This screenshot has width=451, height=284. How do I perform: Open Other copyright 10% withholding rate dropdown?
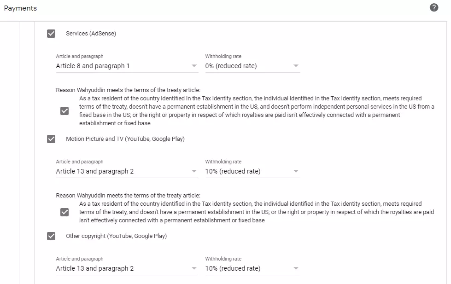[x=252, y=269]
